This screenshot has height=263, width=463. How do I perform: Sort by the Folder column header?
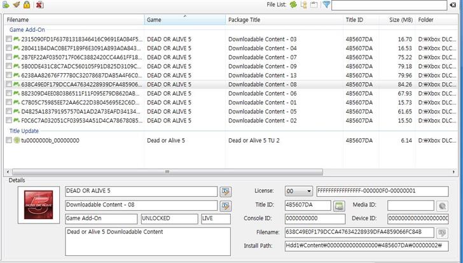(x=436, y=20)
